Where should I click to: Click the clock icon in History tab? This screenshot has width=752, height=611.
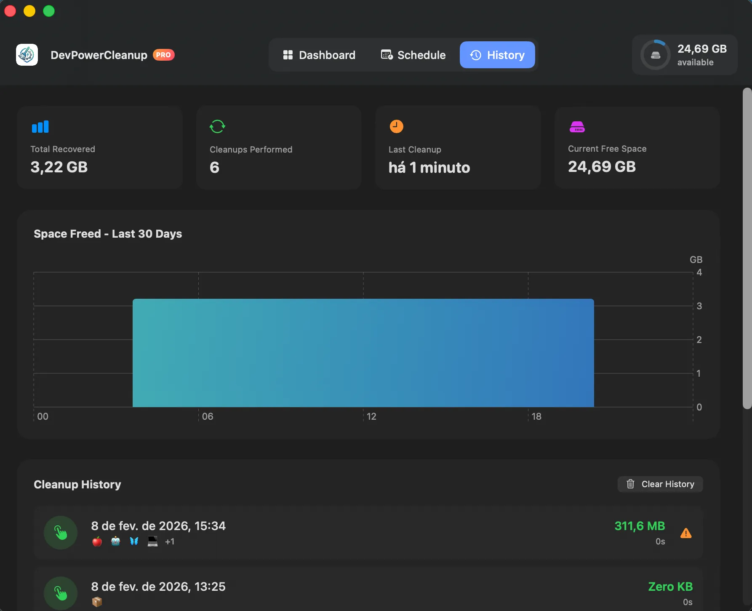475,55
